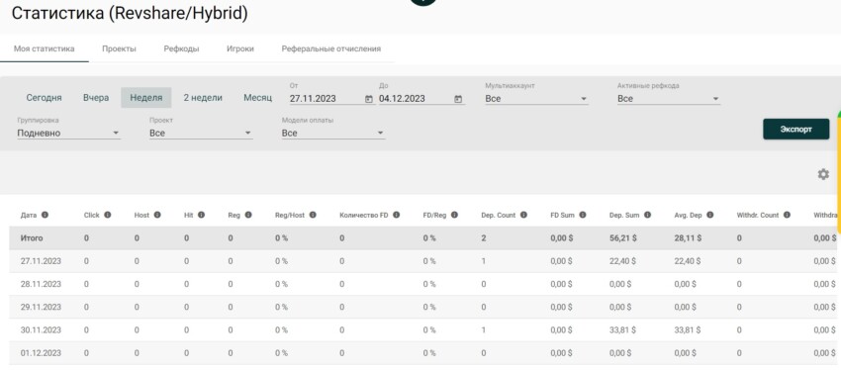The image size is (841, 371).
Task: Show info icon next to Withdr. Count column
Action: click(x=787, y=215)
